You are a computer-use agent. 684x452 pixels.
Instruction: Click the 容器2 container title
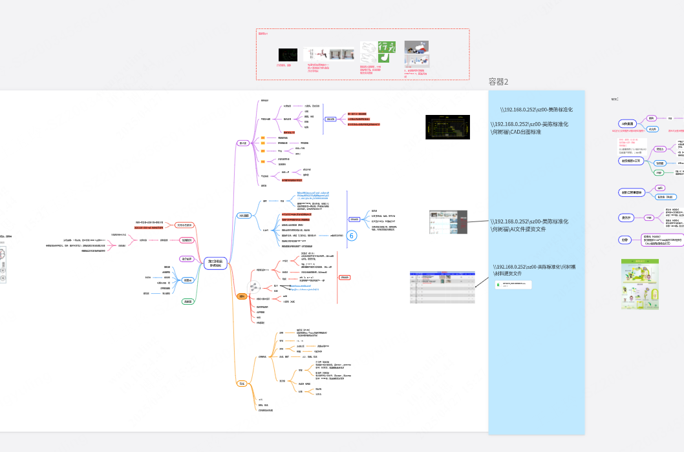pos(498,82)
